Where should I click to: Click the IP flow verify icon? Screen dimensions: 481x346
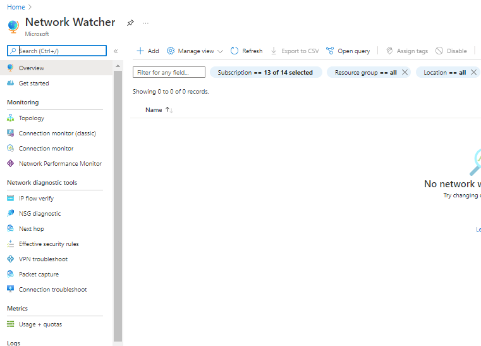(11, 198)
